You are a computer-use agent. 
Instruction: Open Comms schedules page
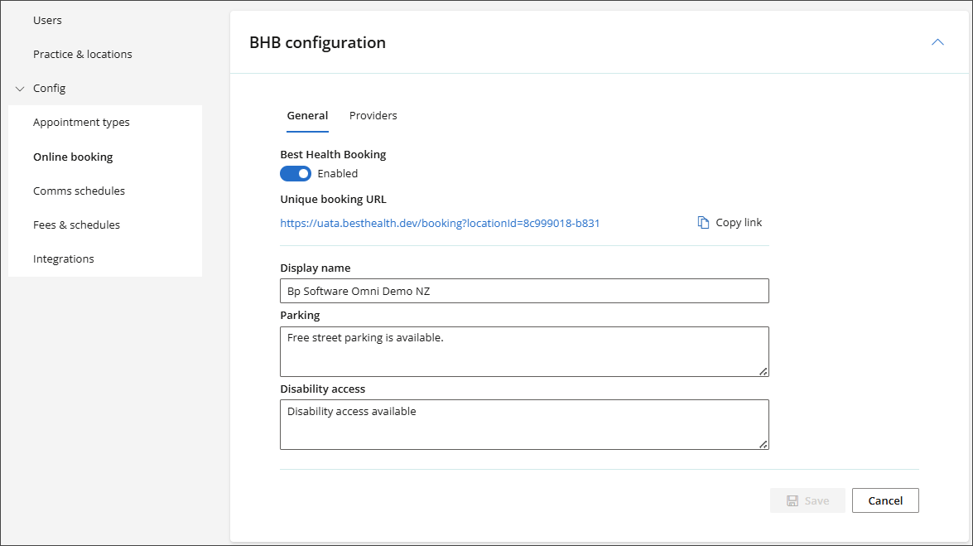(79, 191)
